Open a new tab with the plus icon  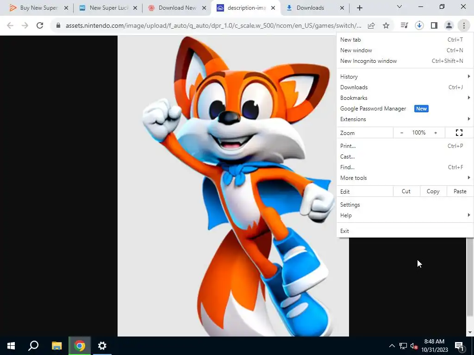[359, 8]
